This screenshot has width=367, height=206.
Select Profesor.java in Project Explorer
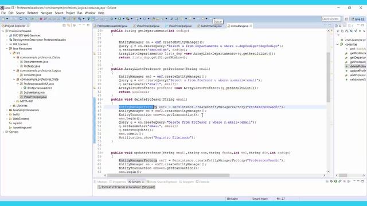[30, 66]
